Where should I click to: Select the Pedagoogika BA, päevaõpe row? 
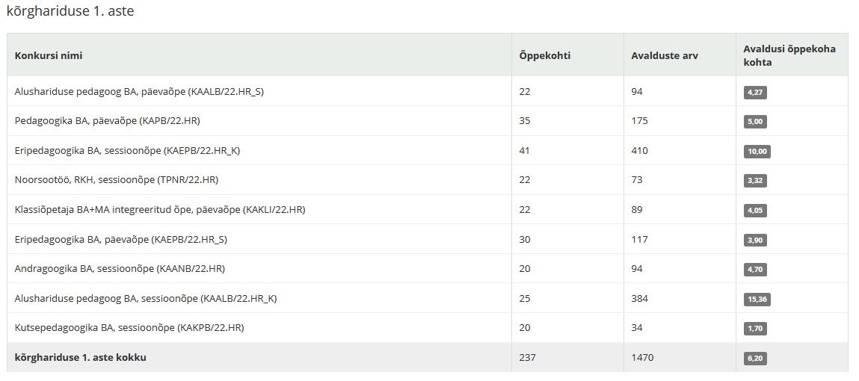coord(428,121)
